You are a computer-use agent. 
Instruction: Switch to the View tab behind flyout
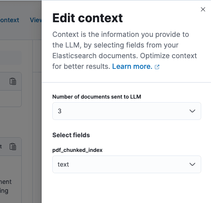pyautogui.click(x=36, y=20)
